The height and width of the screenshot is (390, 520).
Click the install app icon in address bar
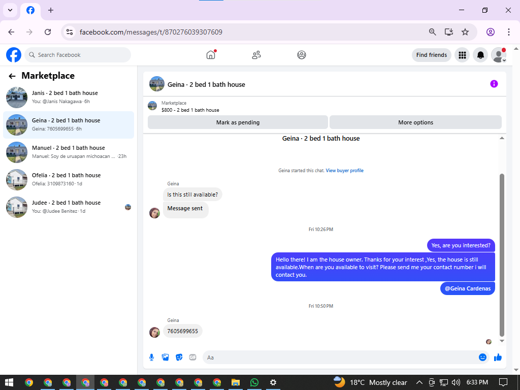click(x=449, y=32)
